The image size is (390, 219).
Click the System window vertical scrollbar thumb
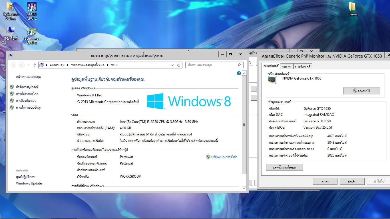244,125
